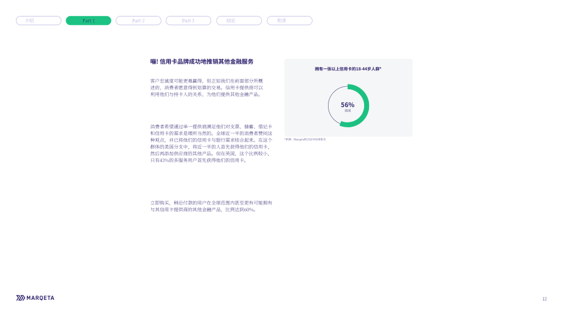Click the paragraph beginning 立即购买，稍后付款

pyautogui.click(x=211, y=206)
